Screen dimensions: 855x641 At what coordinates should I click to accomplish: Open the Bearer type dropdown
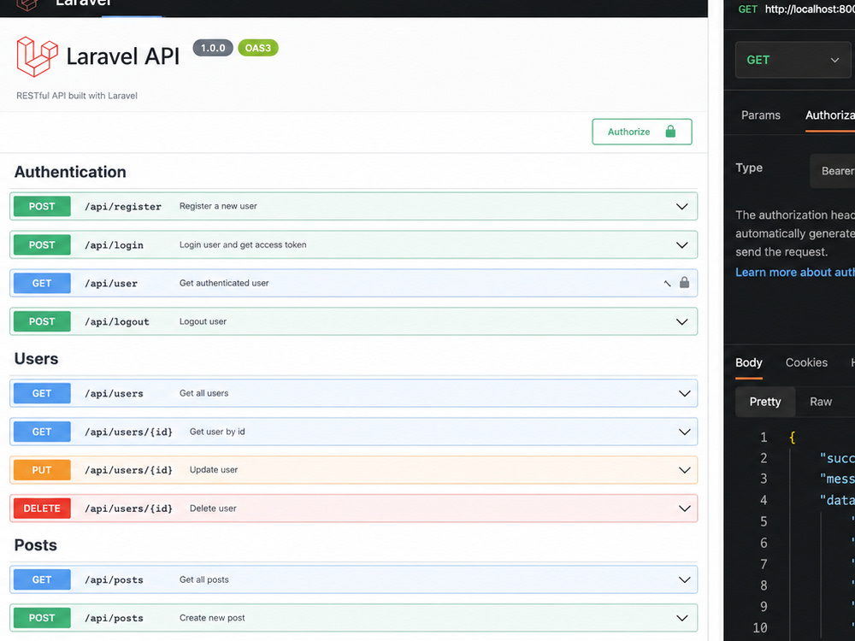coord(832,171)
